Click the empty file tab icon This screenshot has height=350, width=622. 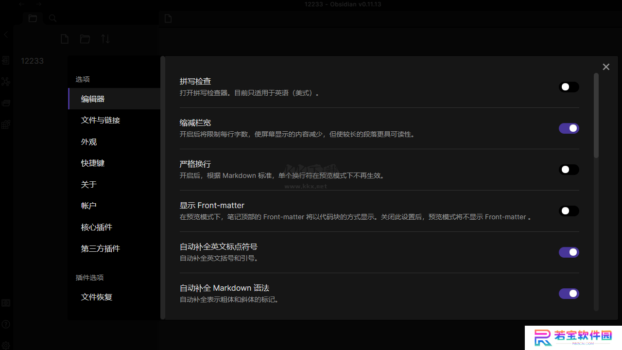click(x=168, y=18)
